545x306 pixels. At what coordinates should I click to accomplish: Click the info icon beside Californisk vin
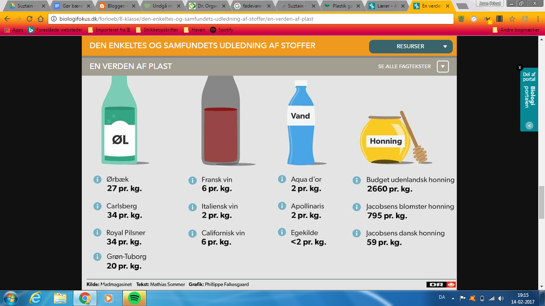(x=192, y=233)
